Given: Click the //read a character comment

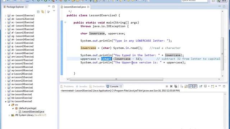Looking at the screenshot, I should (x=165, y=48).
